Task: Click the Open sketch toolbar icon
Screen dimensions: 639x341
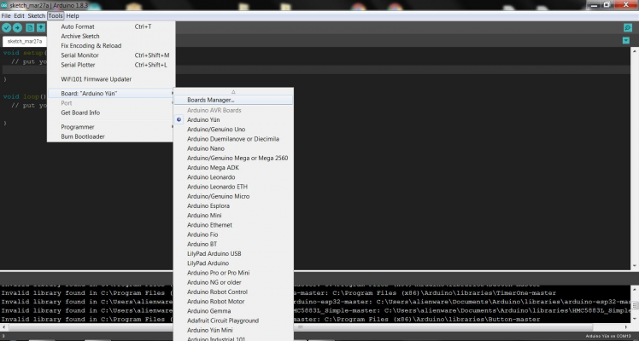Action: (41, 28)
